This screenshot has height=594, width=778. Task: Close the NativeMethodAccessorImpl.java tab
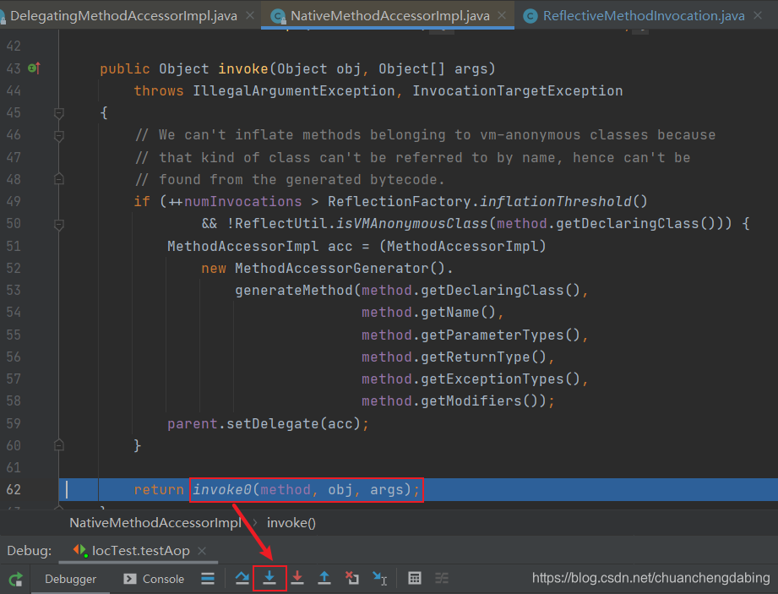502,15
